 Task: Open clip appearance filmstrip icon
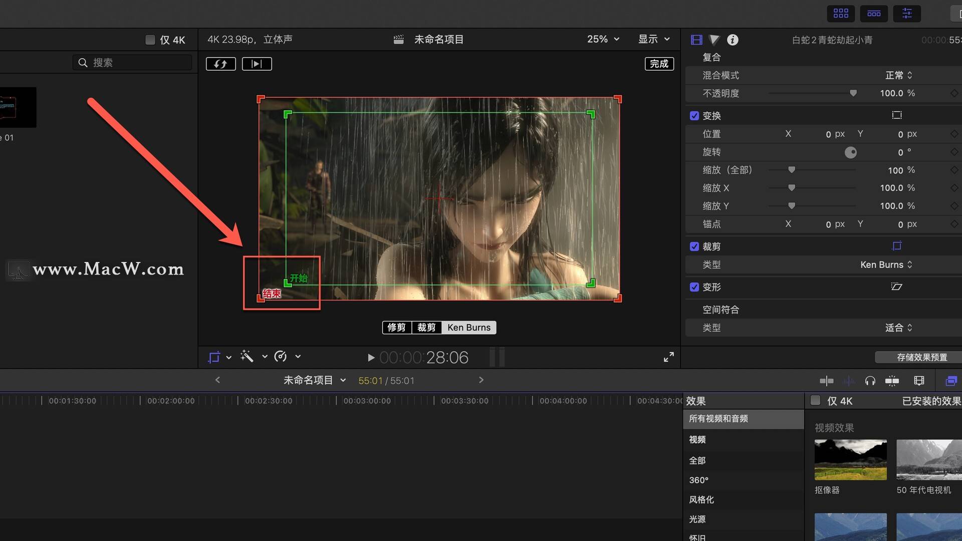click(x=919, y=381)
